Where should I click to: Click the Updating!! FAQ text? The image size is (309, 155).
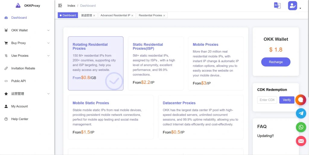266,136
